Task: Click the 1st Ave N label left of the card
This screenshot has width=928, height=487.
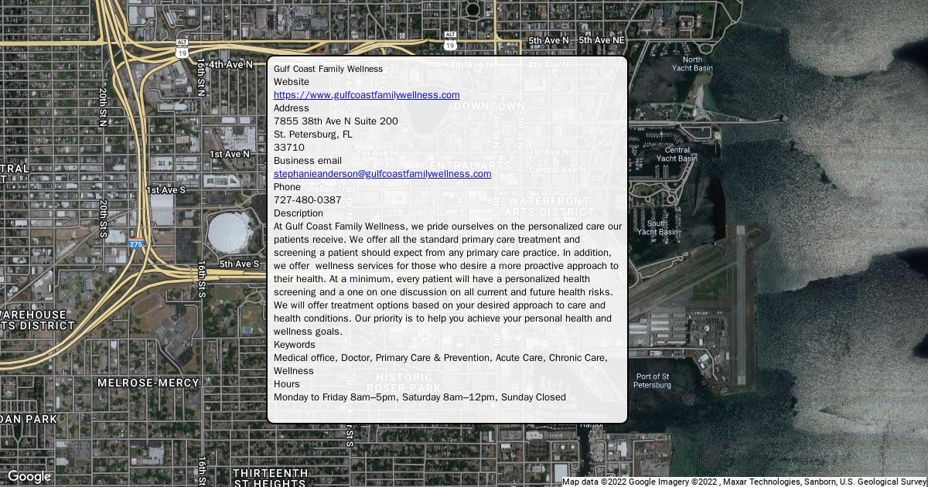Action: click(230, 155)
